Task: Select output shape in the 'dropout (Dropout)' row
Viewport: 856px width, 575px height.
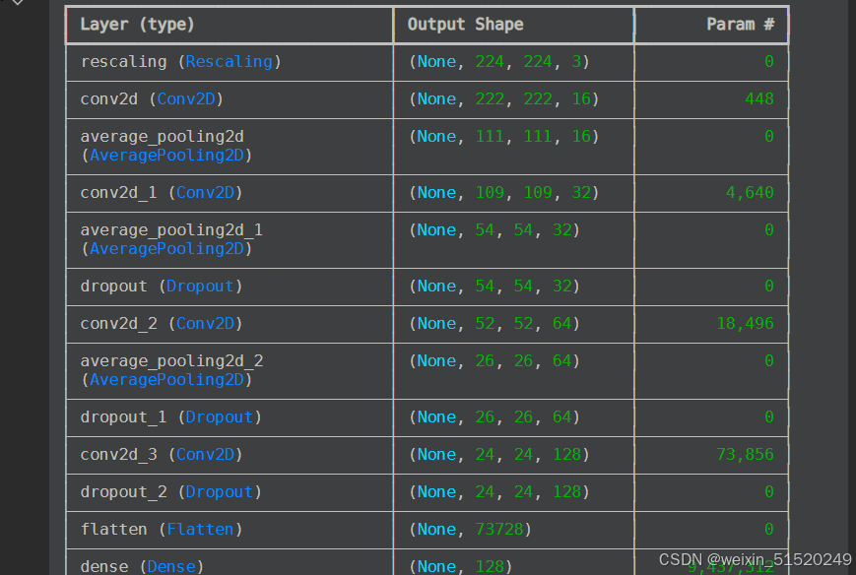Action: tap(494, 287)
